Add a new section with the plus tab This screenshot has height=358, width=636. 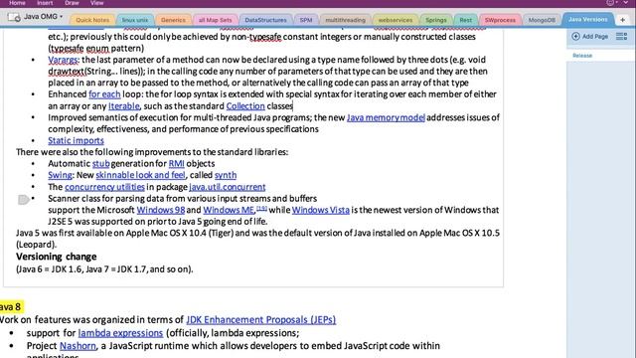point(623,20)
